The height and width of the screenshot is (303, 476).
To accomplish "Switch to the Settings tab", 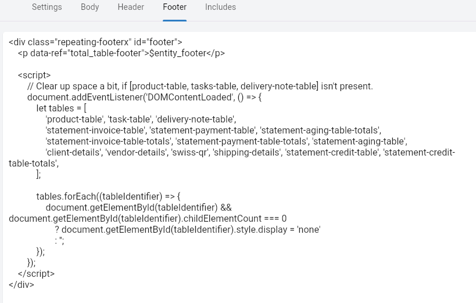I will point(47,8).
